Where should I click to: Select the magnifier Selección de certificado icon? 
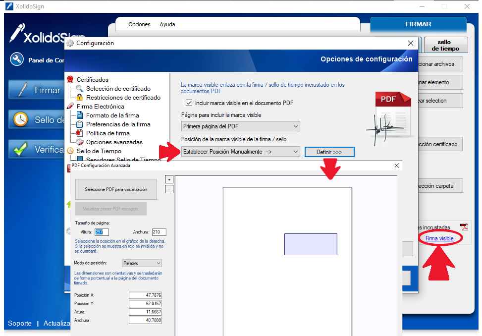pyautogui.click(x=79, y=89)
